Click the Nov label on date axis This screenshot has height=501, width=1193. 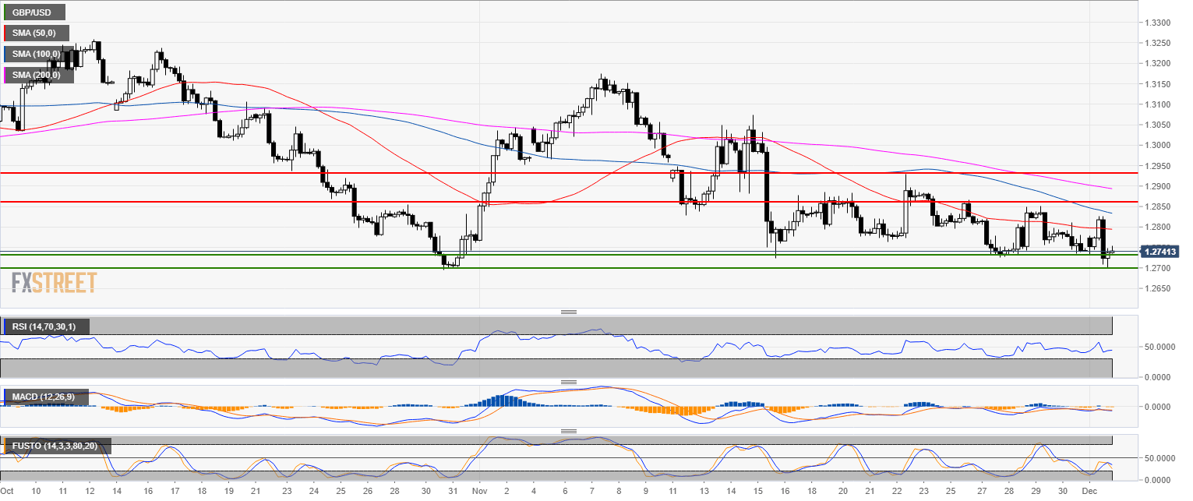(x=480, y=492)
